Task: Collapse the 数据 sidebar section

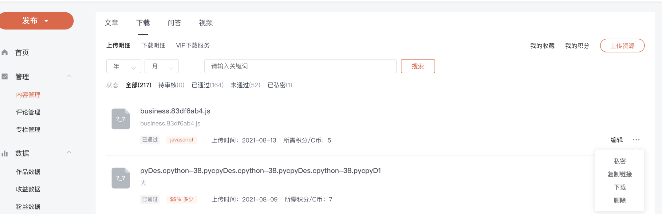Action: tap(69, 152)
